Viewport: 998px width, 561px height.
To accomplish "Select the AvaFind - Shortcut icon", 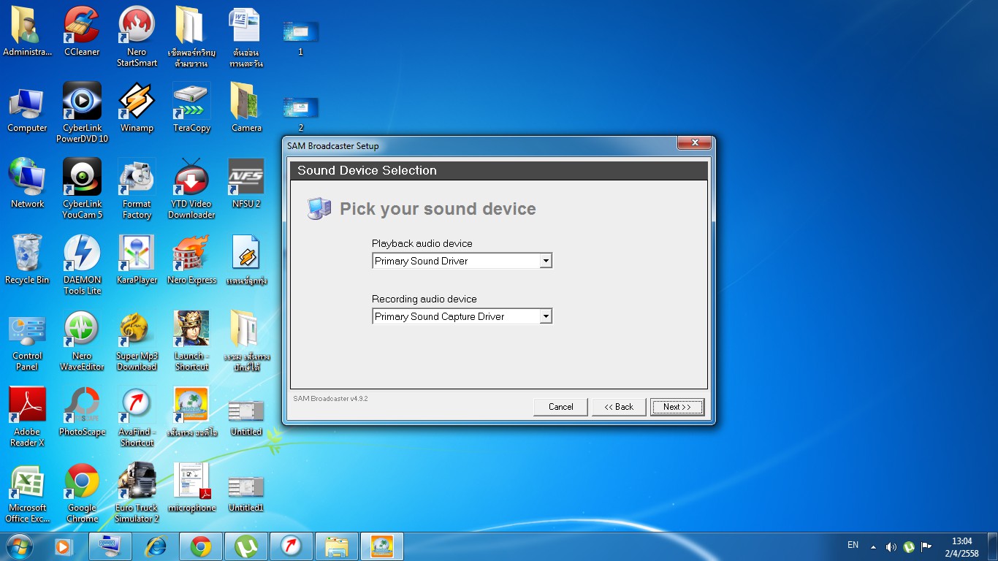I will (137, 416).
